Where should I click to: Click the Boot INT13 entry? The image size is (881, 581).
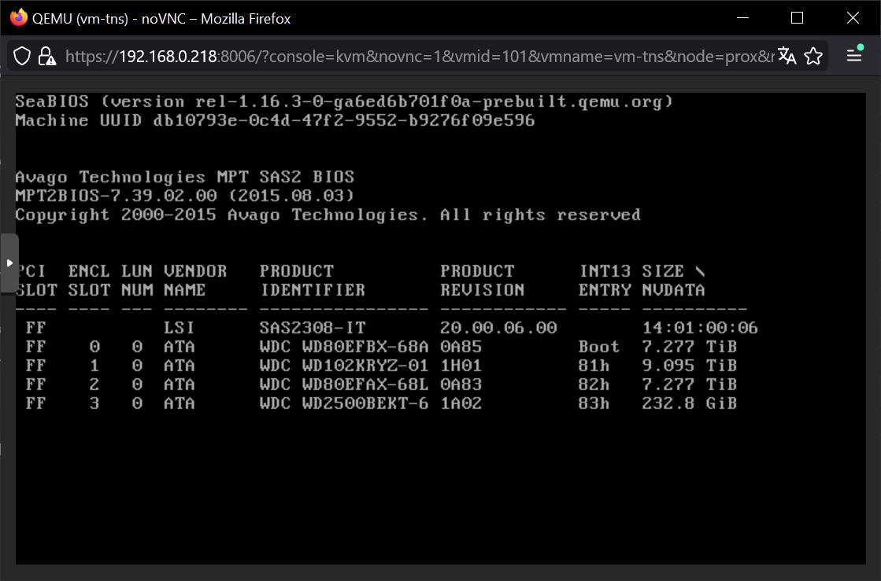point(599,347)
